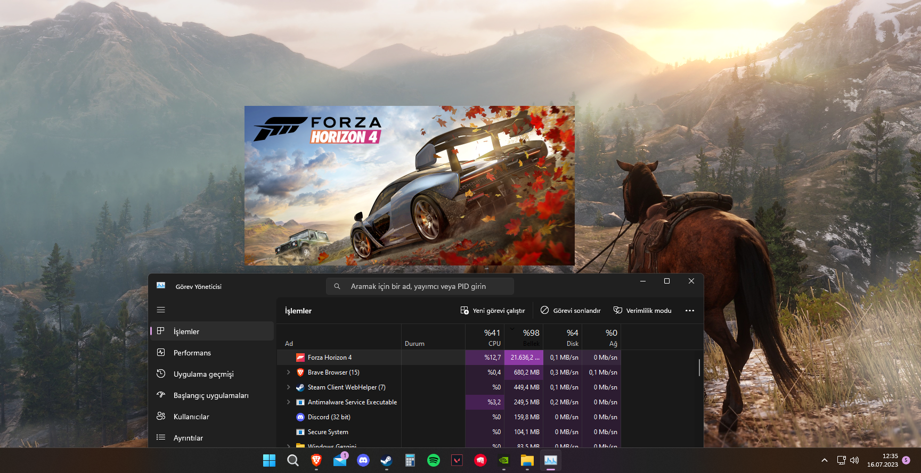The height and width of the screenshot is (473, 921).
Task: Open the network status tray icon
Action: pyautogui.click(x=841, y=460)
